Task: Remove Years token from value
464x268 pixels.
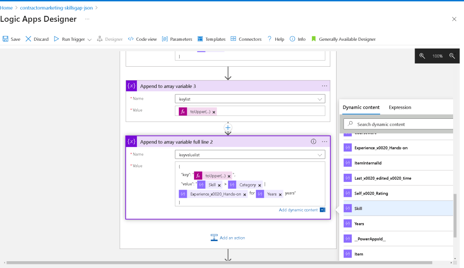Action: coord(280,195)
